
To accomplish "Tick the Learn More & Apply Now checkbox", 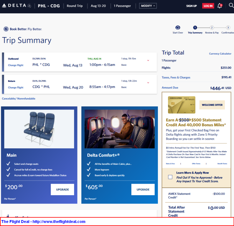I will coord(170,177).
